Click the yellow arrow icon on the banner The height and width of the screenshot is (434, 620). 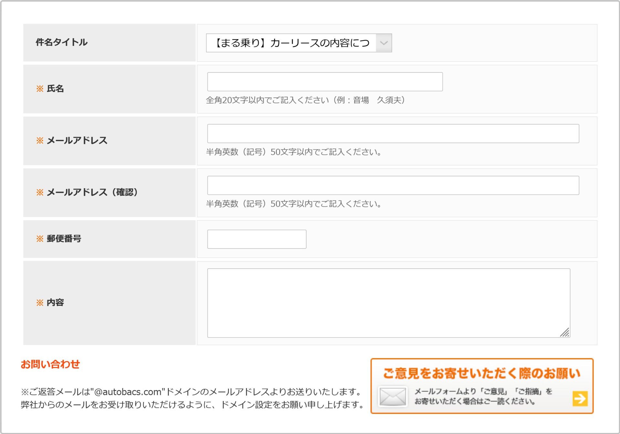click(x=580, y=398)
